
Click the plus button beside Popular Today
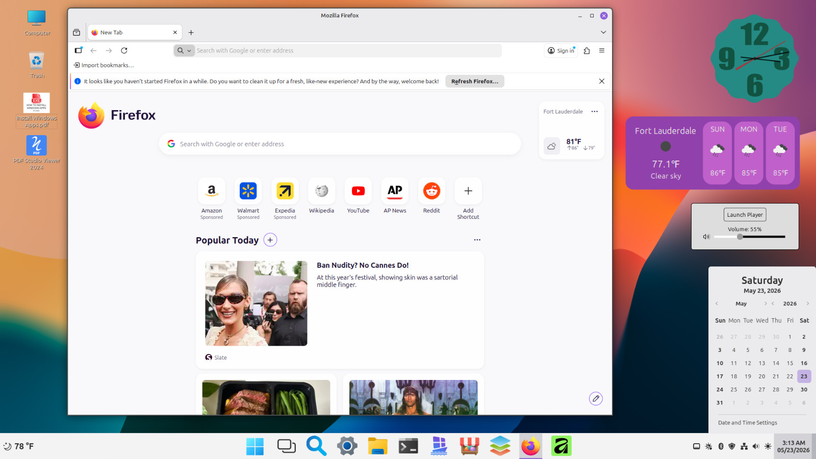pyautogui.click(x=270, y=240)
